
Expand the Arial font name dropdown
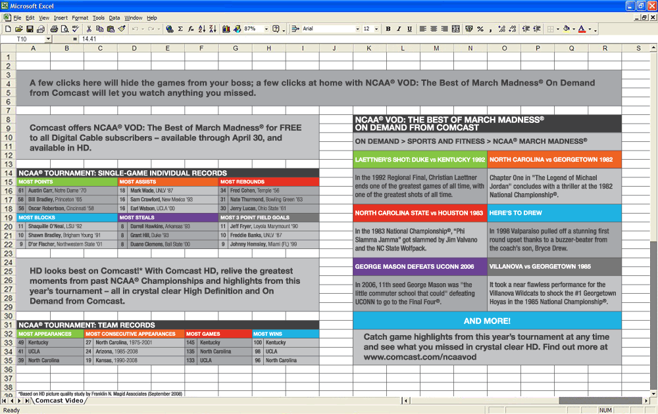pyautogui.click(x=357, y=29)
